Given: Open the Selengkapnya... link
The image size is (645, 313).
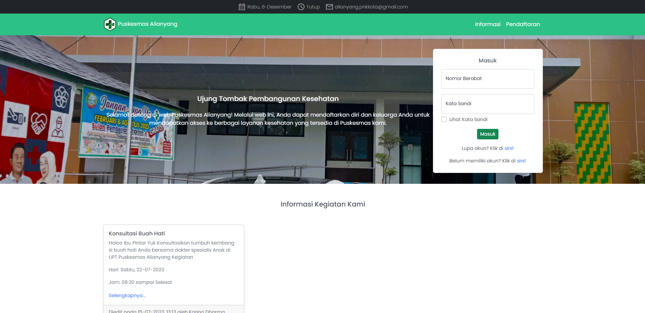Looking at the screenshot, I should click(x=127, y=295).
